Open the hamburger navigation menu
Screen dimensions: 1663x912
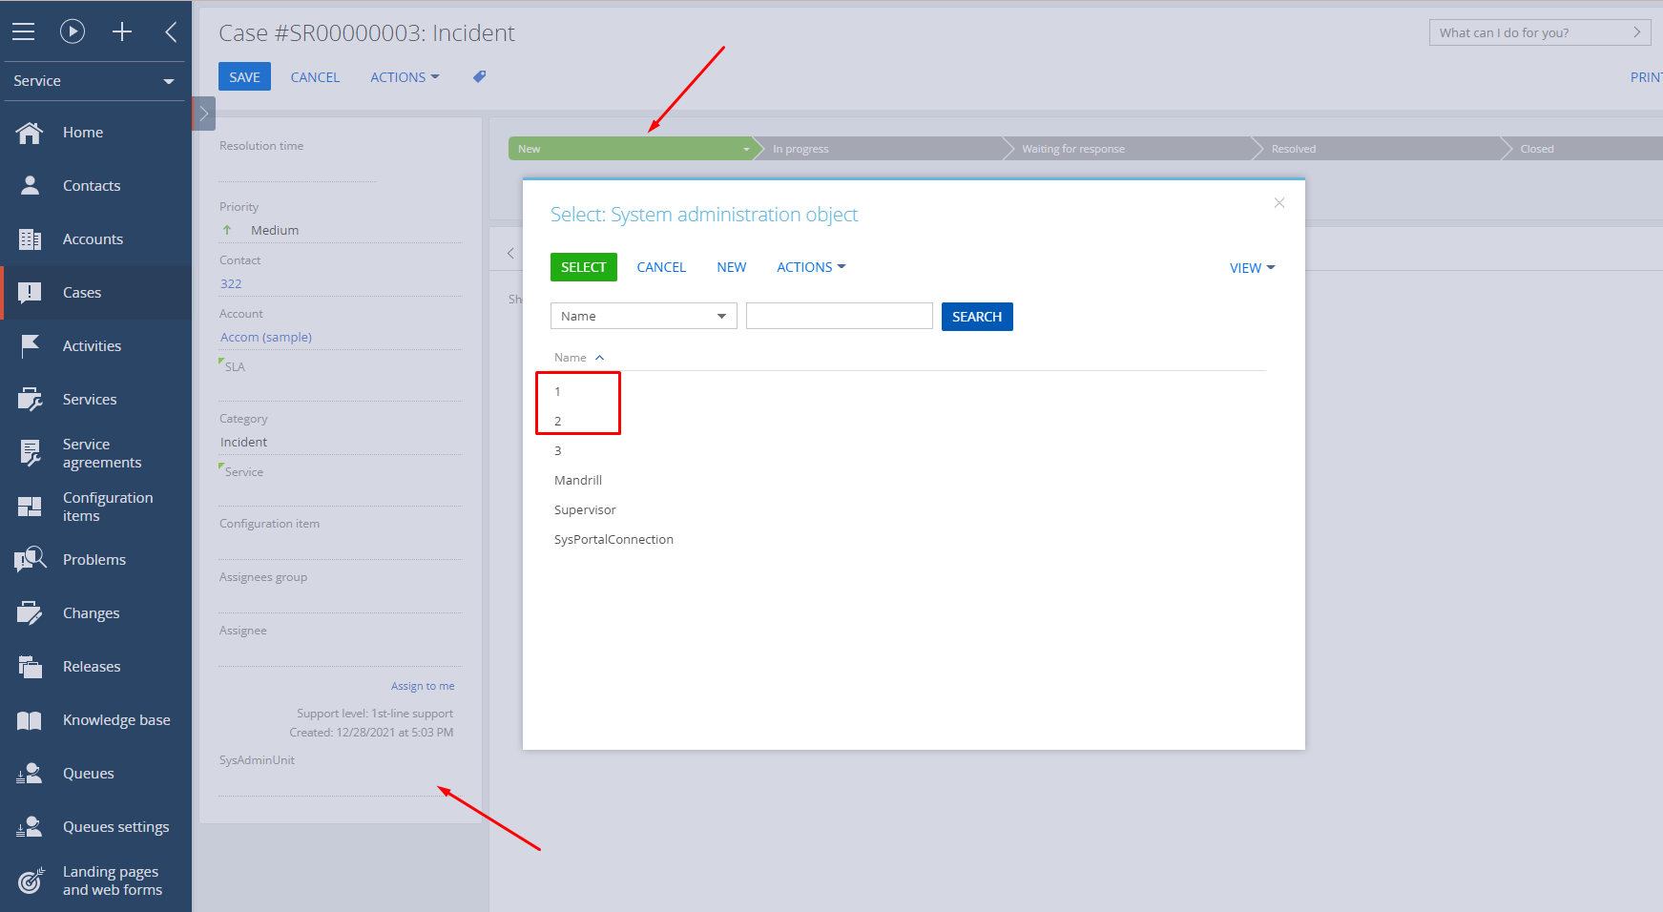23,31
